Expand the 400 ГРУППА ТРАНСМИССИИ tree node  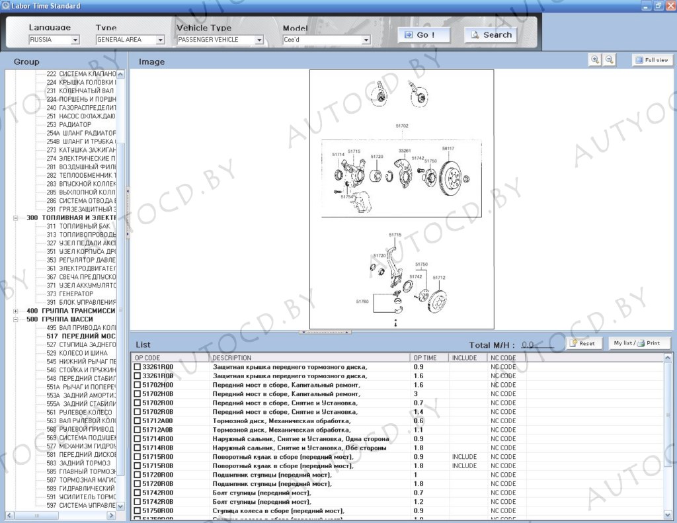15,311
